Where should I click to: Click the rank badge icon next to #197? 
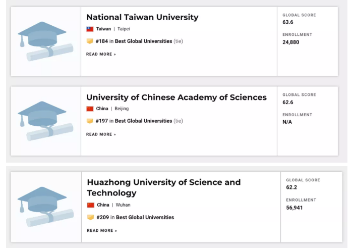90,121
